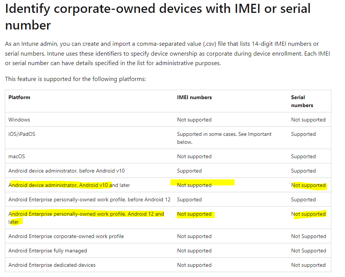Click highlighted serial 'Not supported' for Android v10
This screenshot has height=277, width=345.
pyautogui.click(x=308, y=185)
